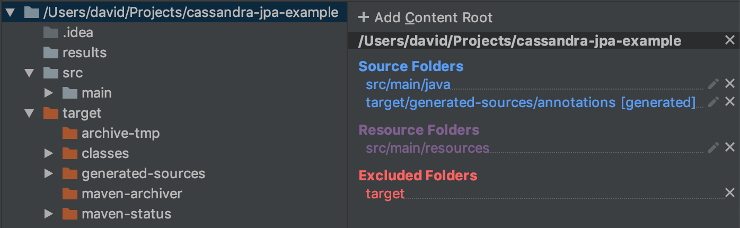Select the .idea folder
Screen dimensions: 740x228
coord(77,32)
